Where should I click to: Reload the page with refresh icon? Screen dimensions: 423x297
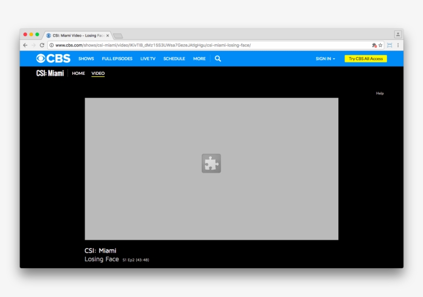click(42, 45)
